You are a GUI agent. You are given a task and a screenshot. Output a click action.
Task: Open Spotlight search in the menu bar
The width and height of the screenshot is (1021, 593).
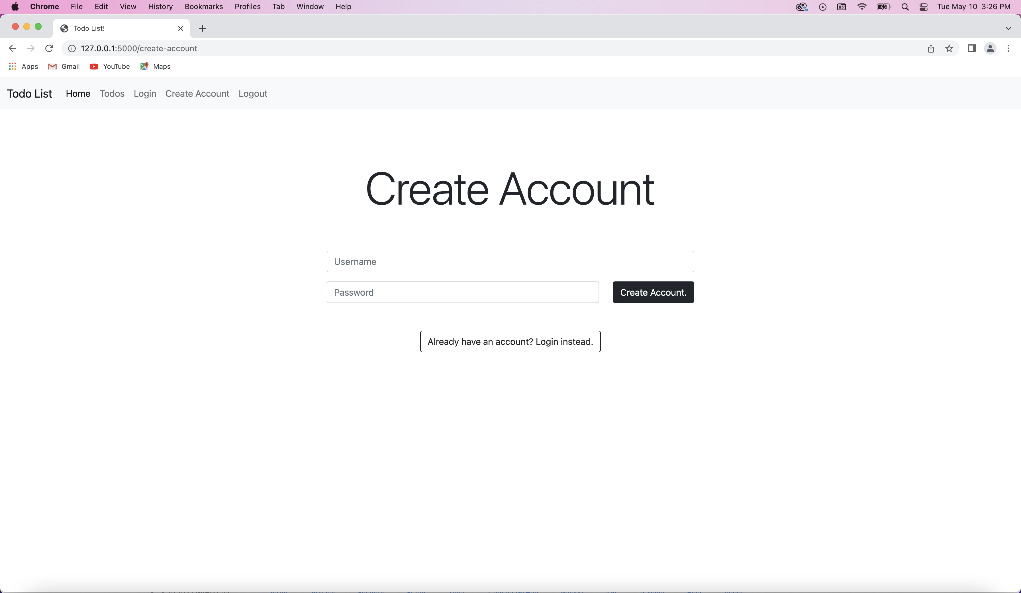click(x=905, y=7)
